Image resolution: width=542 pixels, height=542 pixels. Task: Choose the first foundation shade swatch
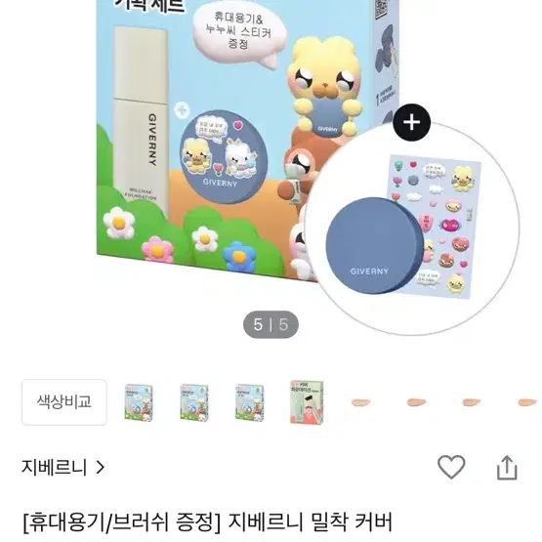(x=361, y=402)
